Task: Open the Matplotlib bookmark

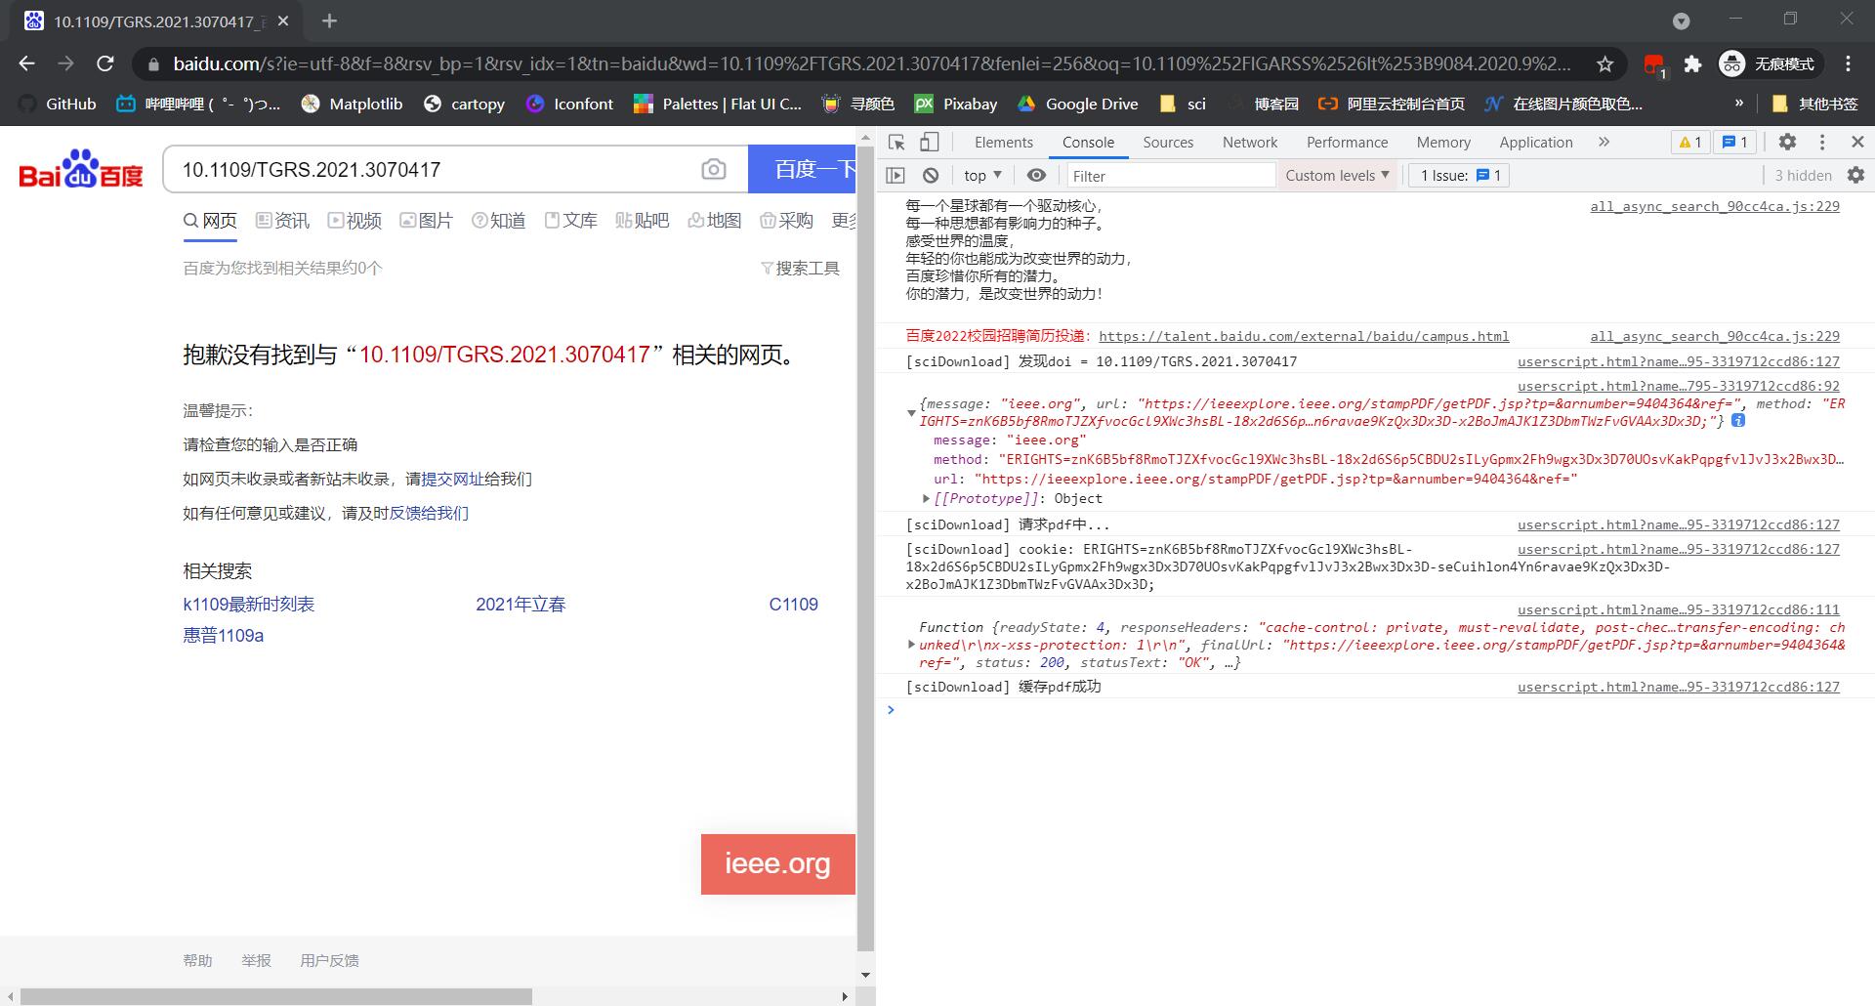Action: (352, 104)
